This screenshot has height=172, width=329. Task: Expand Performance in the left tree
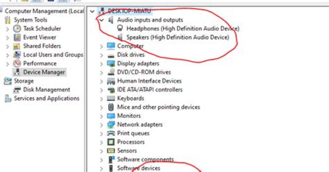pos(8,64)
